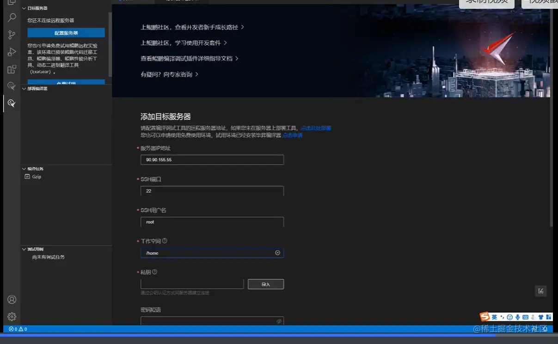Open link 上鲲鹏社区，学习使用开发套件
The width and height of the screenshot is (558, 344).
184,43
